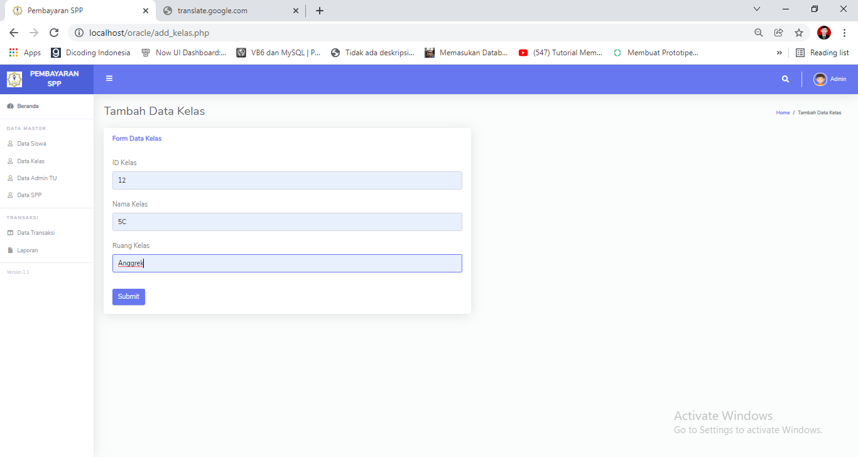Select the Beranda dashboard icon
Image resolution: width=858 pixels, height=457 pixels.
(11, 105)
